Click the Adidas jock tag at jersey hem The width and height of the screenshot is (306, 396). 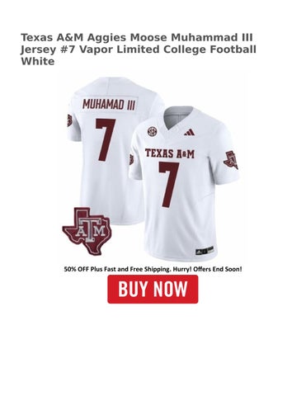(x=205, y=251)
